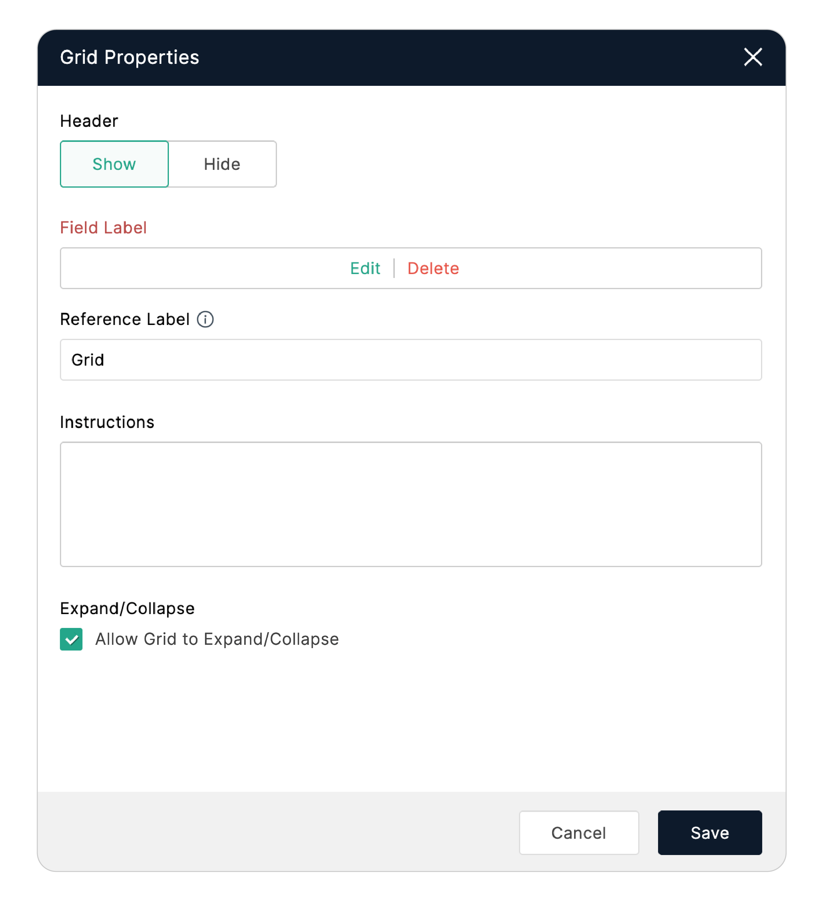Click the Delete link for Field Label
Viewport: 817px width, 902px height.
click(433, 268)
